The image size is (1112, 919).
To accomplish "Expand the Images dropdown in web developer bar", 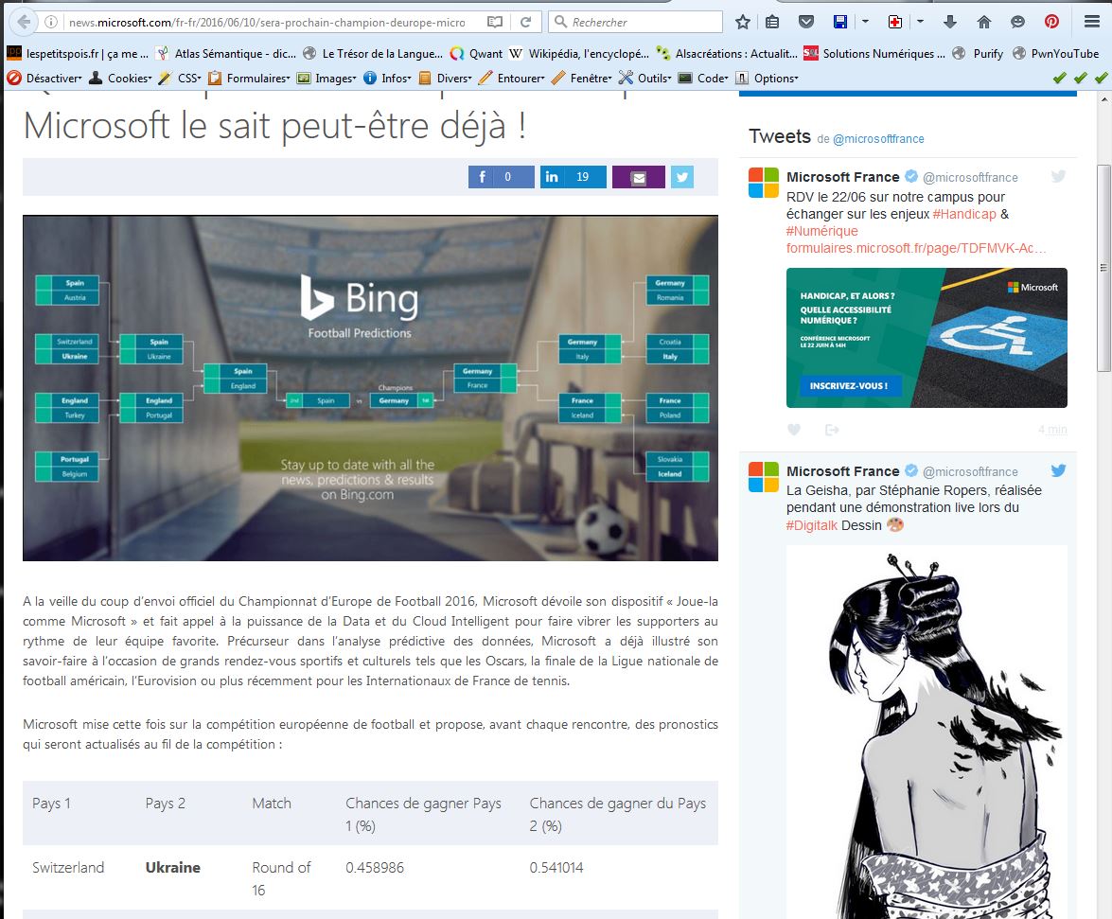I will (x=327, y=78).
